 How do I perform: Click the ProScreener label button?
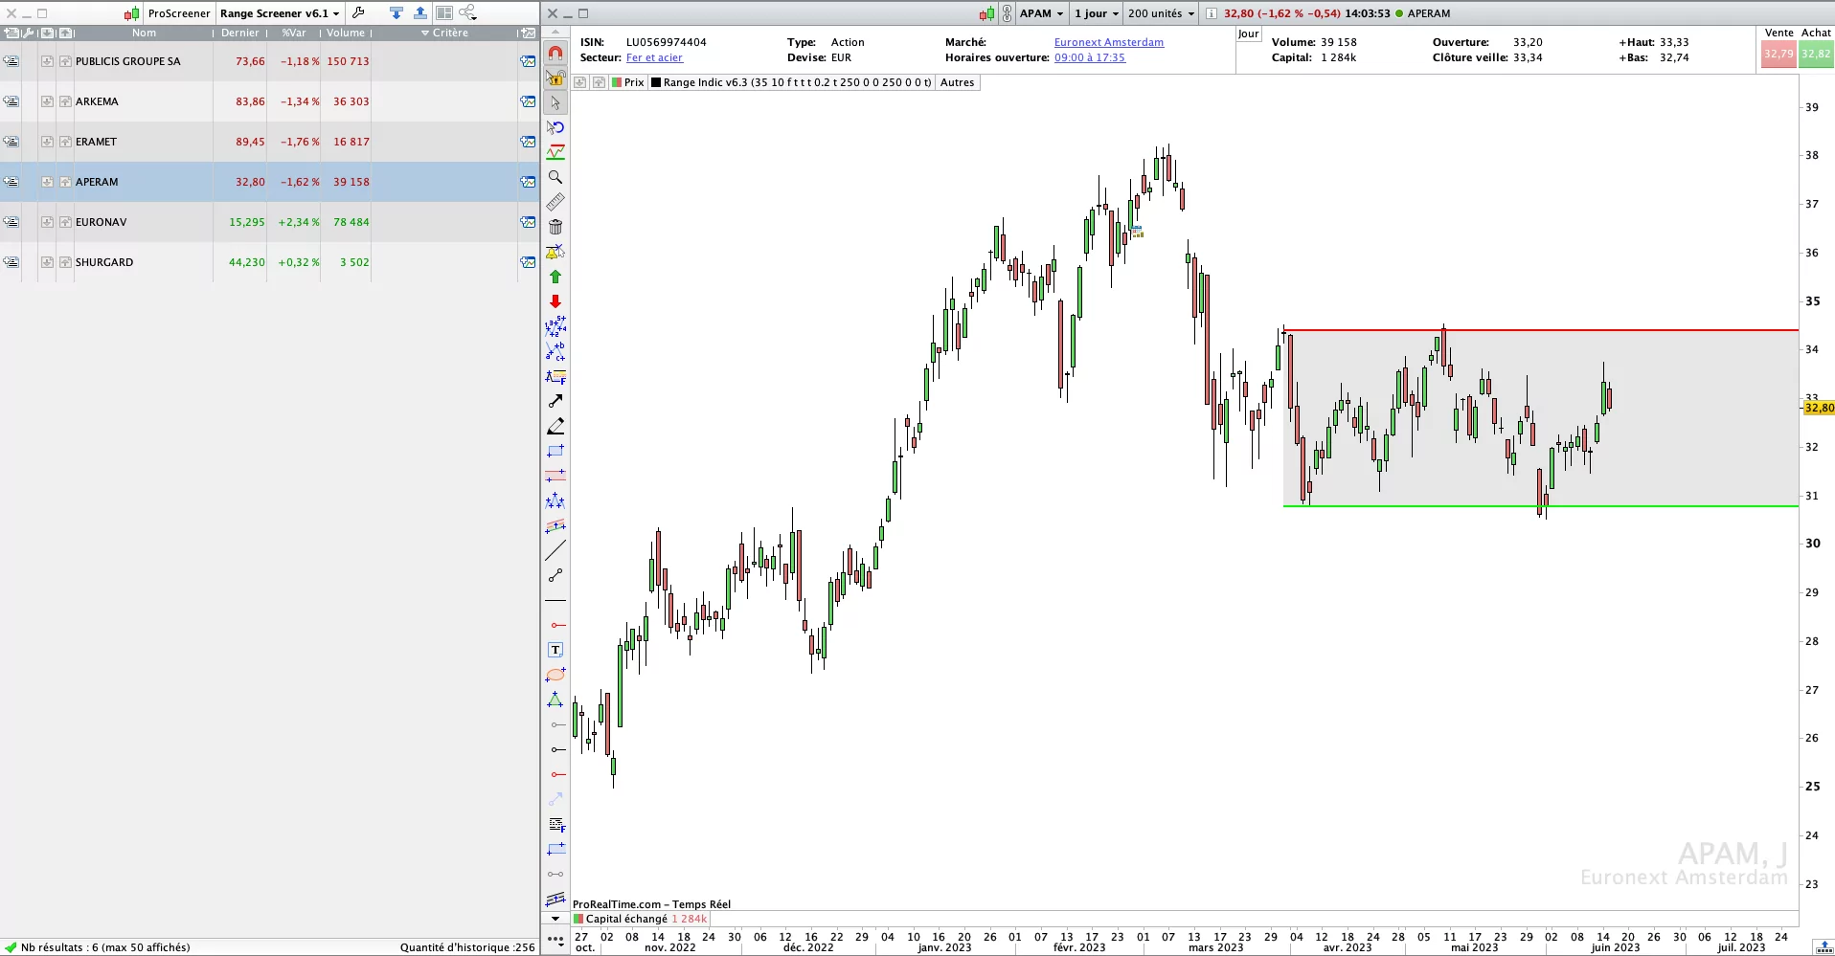(x=179, y=13)
